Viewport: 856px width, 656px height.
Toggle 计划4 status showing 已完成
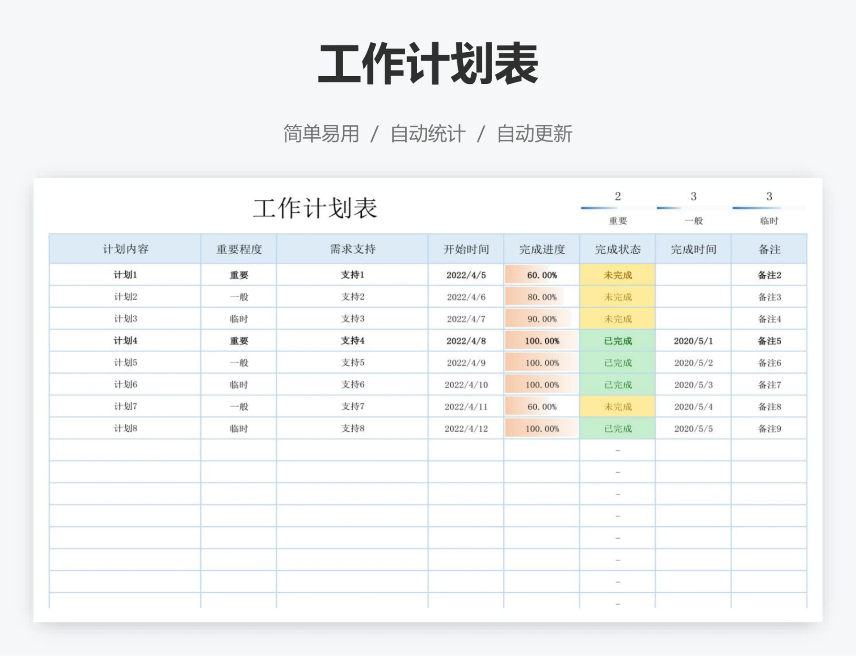click(617, 340)
